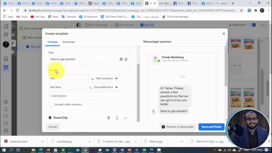Click the account profile avatar in sidebar
This screenshot has width=272, height=153.
point(6,44)
